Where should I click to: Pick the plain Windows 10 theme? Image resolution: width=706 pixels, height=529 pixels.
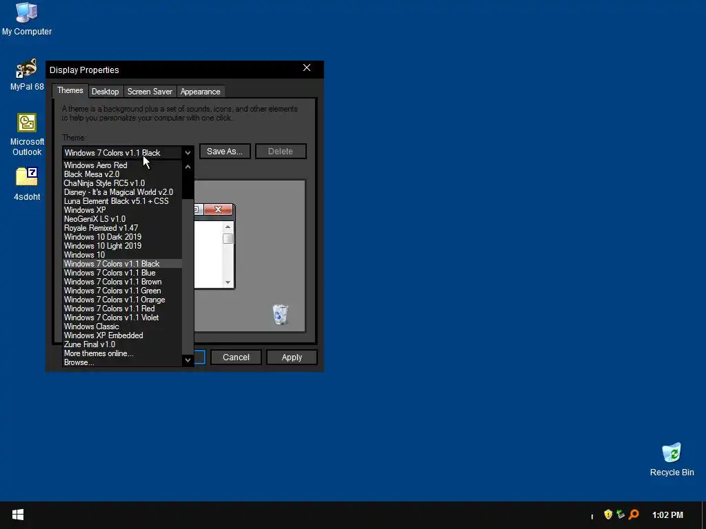(x=122, y=255)
